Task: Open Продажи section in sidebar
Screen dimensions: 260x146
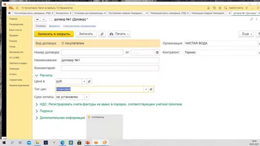Action: (x=13, y=35)
